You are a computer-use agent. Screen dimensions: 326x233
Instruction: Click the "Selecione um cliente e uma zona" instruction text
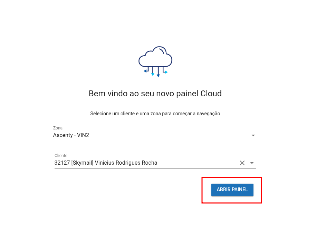pyautogui.click(x=155, y=114)
